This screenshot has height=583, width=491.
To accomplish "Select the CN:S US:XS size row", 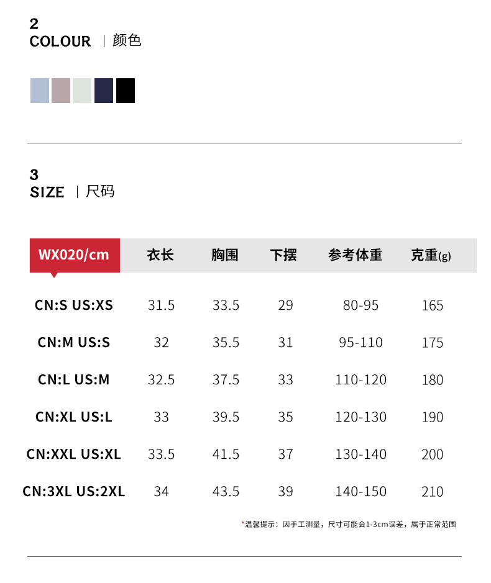I will pos(74,305).
